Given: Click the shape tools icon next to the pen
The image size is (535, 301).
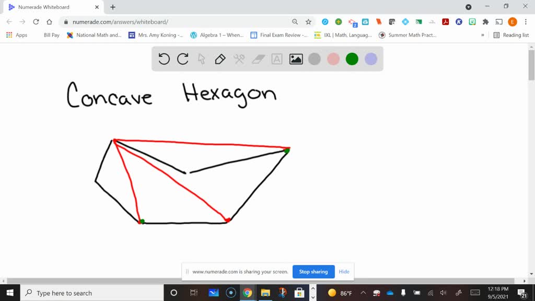Looking at the screenshot, I should coord(238,59).
